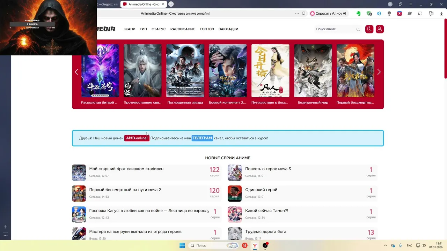Screen dimensions: 447x251
Task: Open the browser tab collections icon
Action: pos(401,4)
